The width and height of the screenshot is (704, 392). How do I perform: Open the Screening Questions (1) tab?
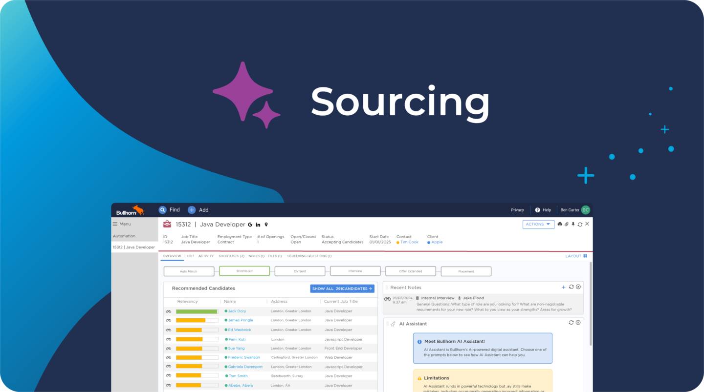pos(309,256)
